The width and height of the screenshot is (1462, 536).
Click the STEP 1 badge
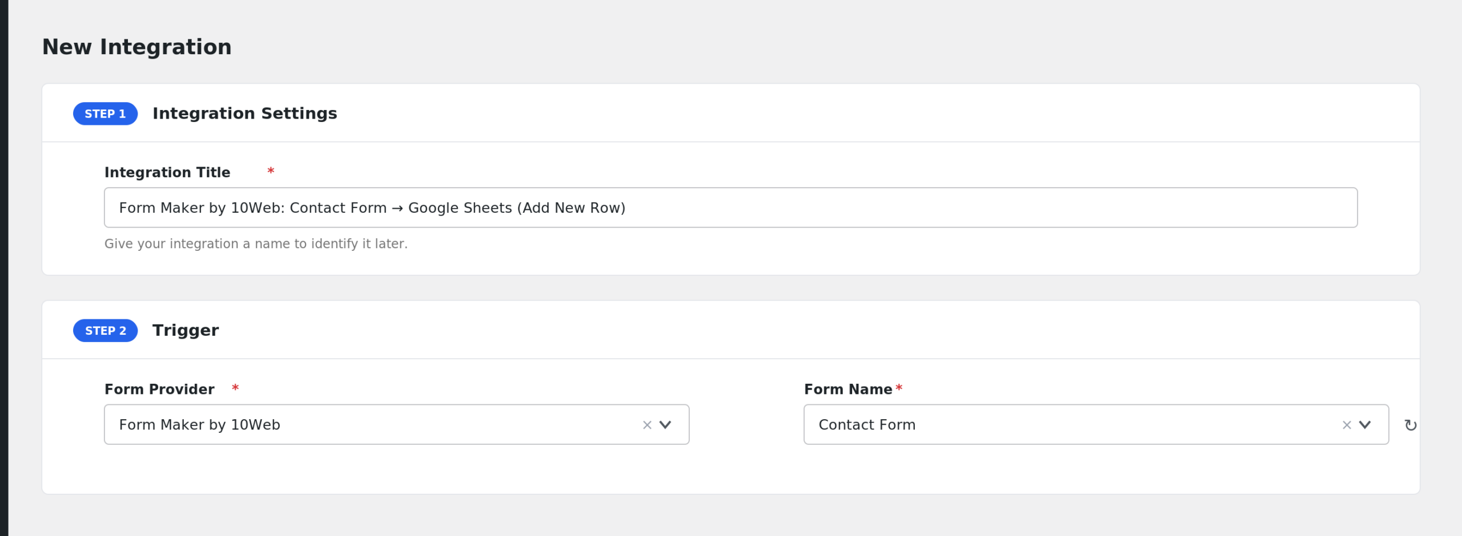[x=105, y=113]
